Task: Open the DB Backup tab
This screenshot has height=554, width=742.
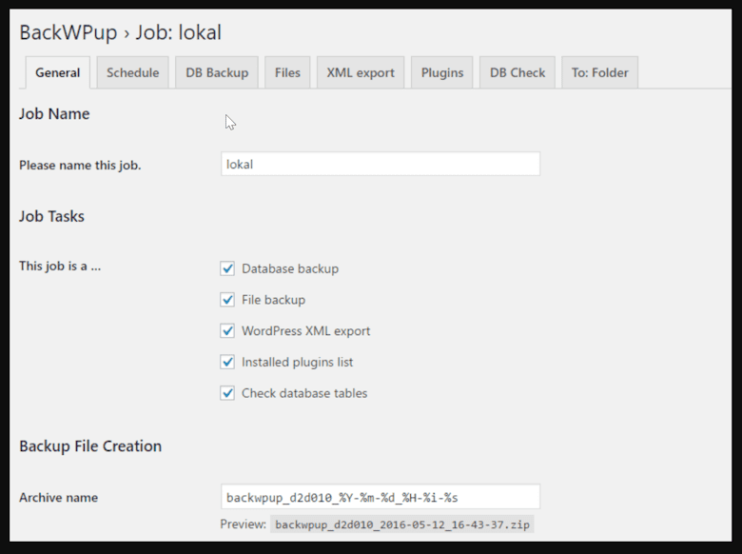Action: (x=217, y=72)
